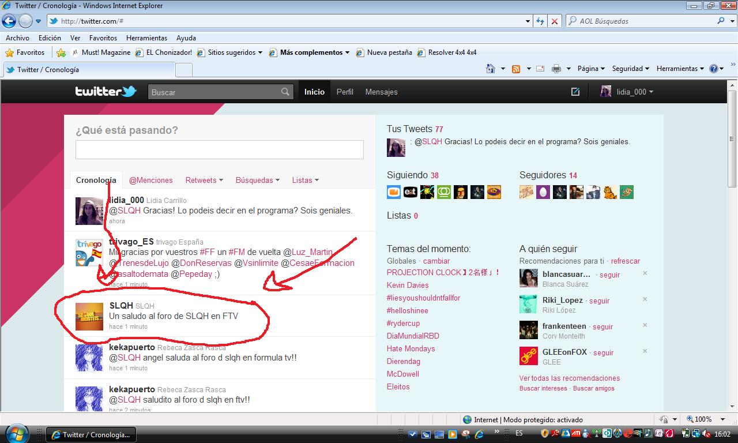Open the compose new tweet icon
This screenshot has height=443, width=738.
tap(575, 92)
